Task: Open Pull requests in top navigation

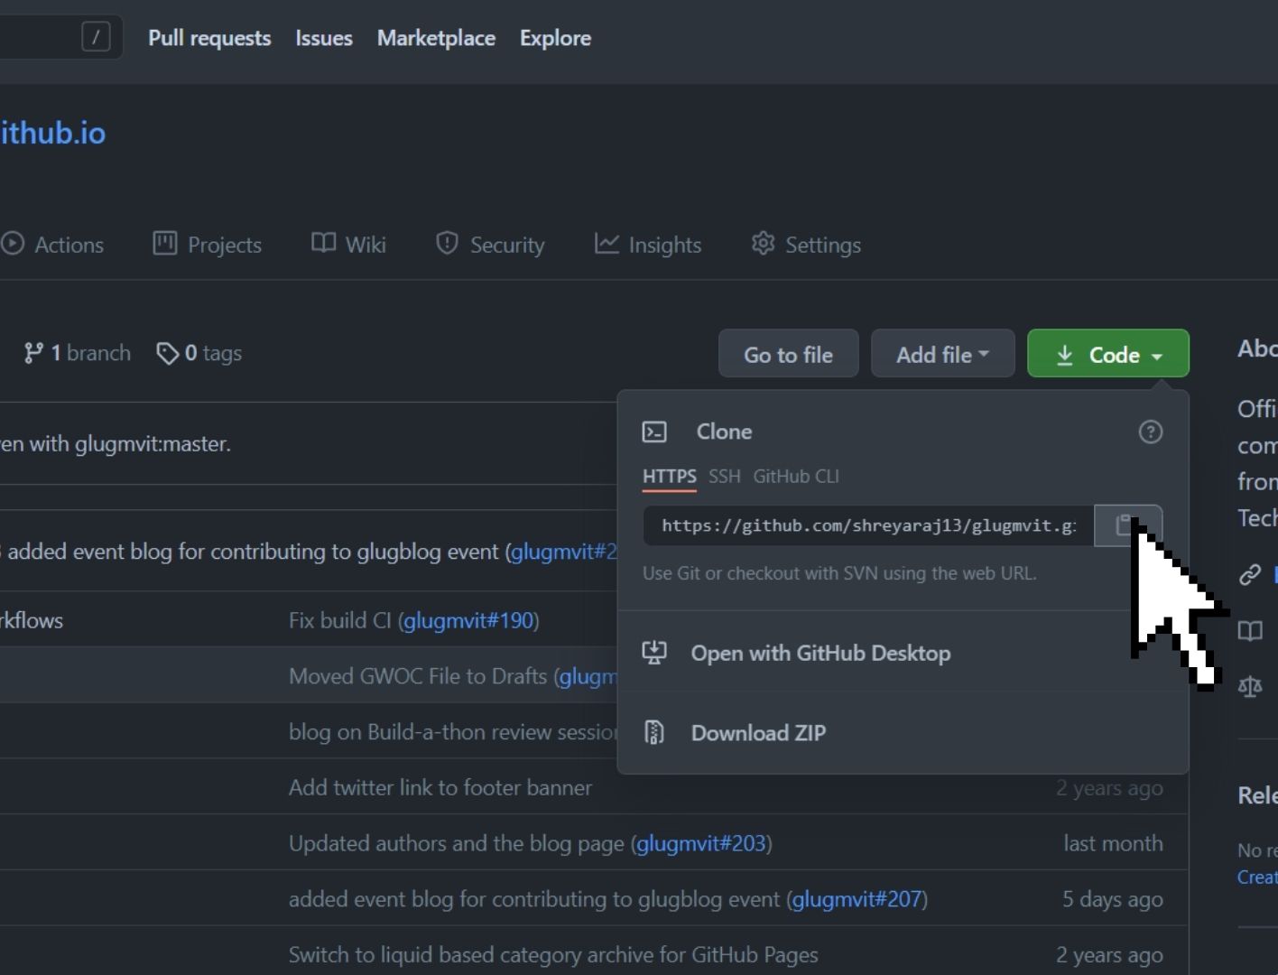Action: pos(209,38)
